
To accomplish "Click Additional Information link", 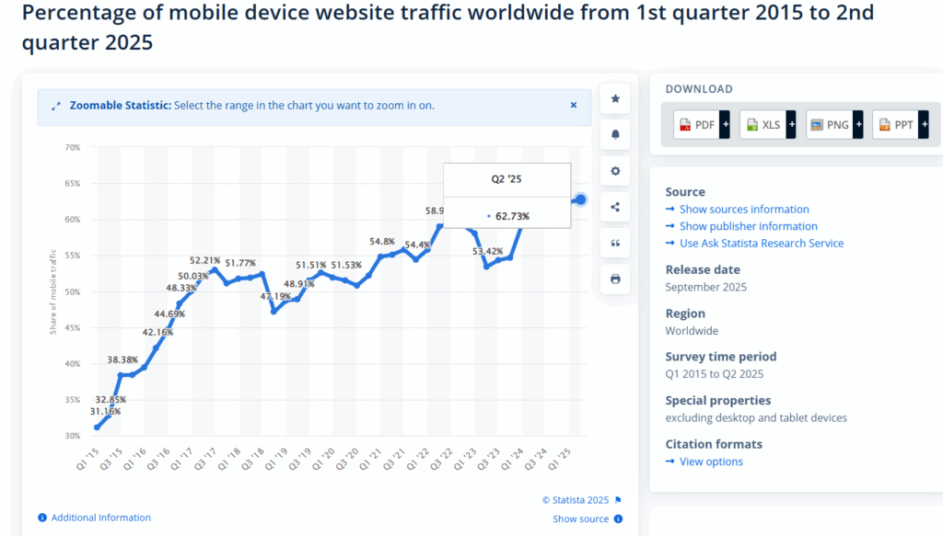I will 101,518.
